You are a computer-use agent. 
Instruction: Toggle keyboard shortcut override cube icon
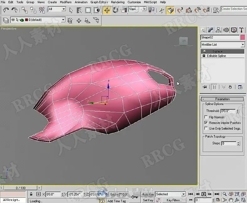[170, 10]
